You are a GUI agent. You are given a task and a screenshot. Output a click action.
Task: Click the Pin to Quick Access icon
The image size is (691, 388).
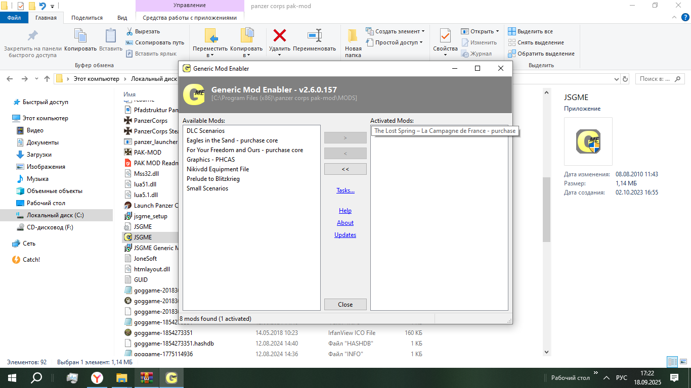[x=32, y=36]
